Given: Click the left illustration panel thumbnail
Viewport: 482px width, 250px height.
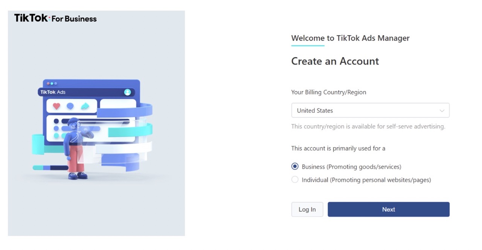Looking at the screenshot, I should (x=96, y=123).
